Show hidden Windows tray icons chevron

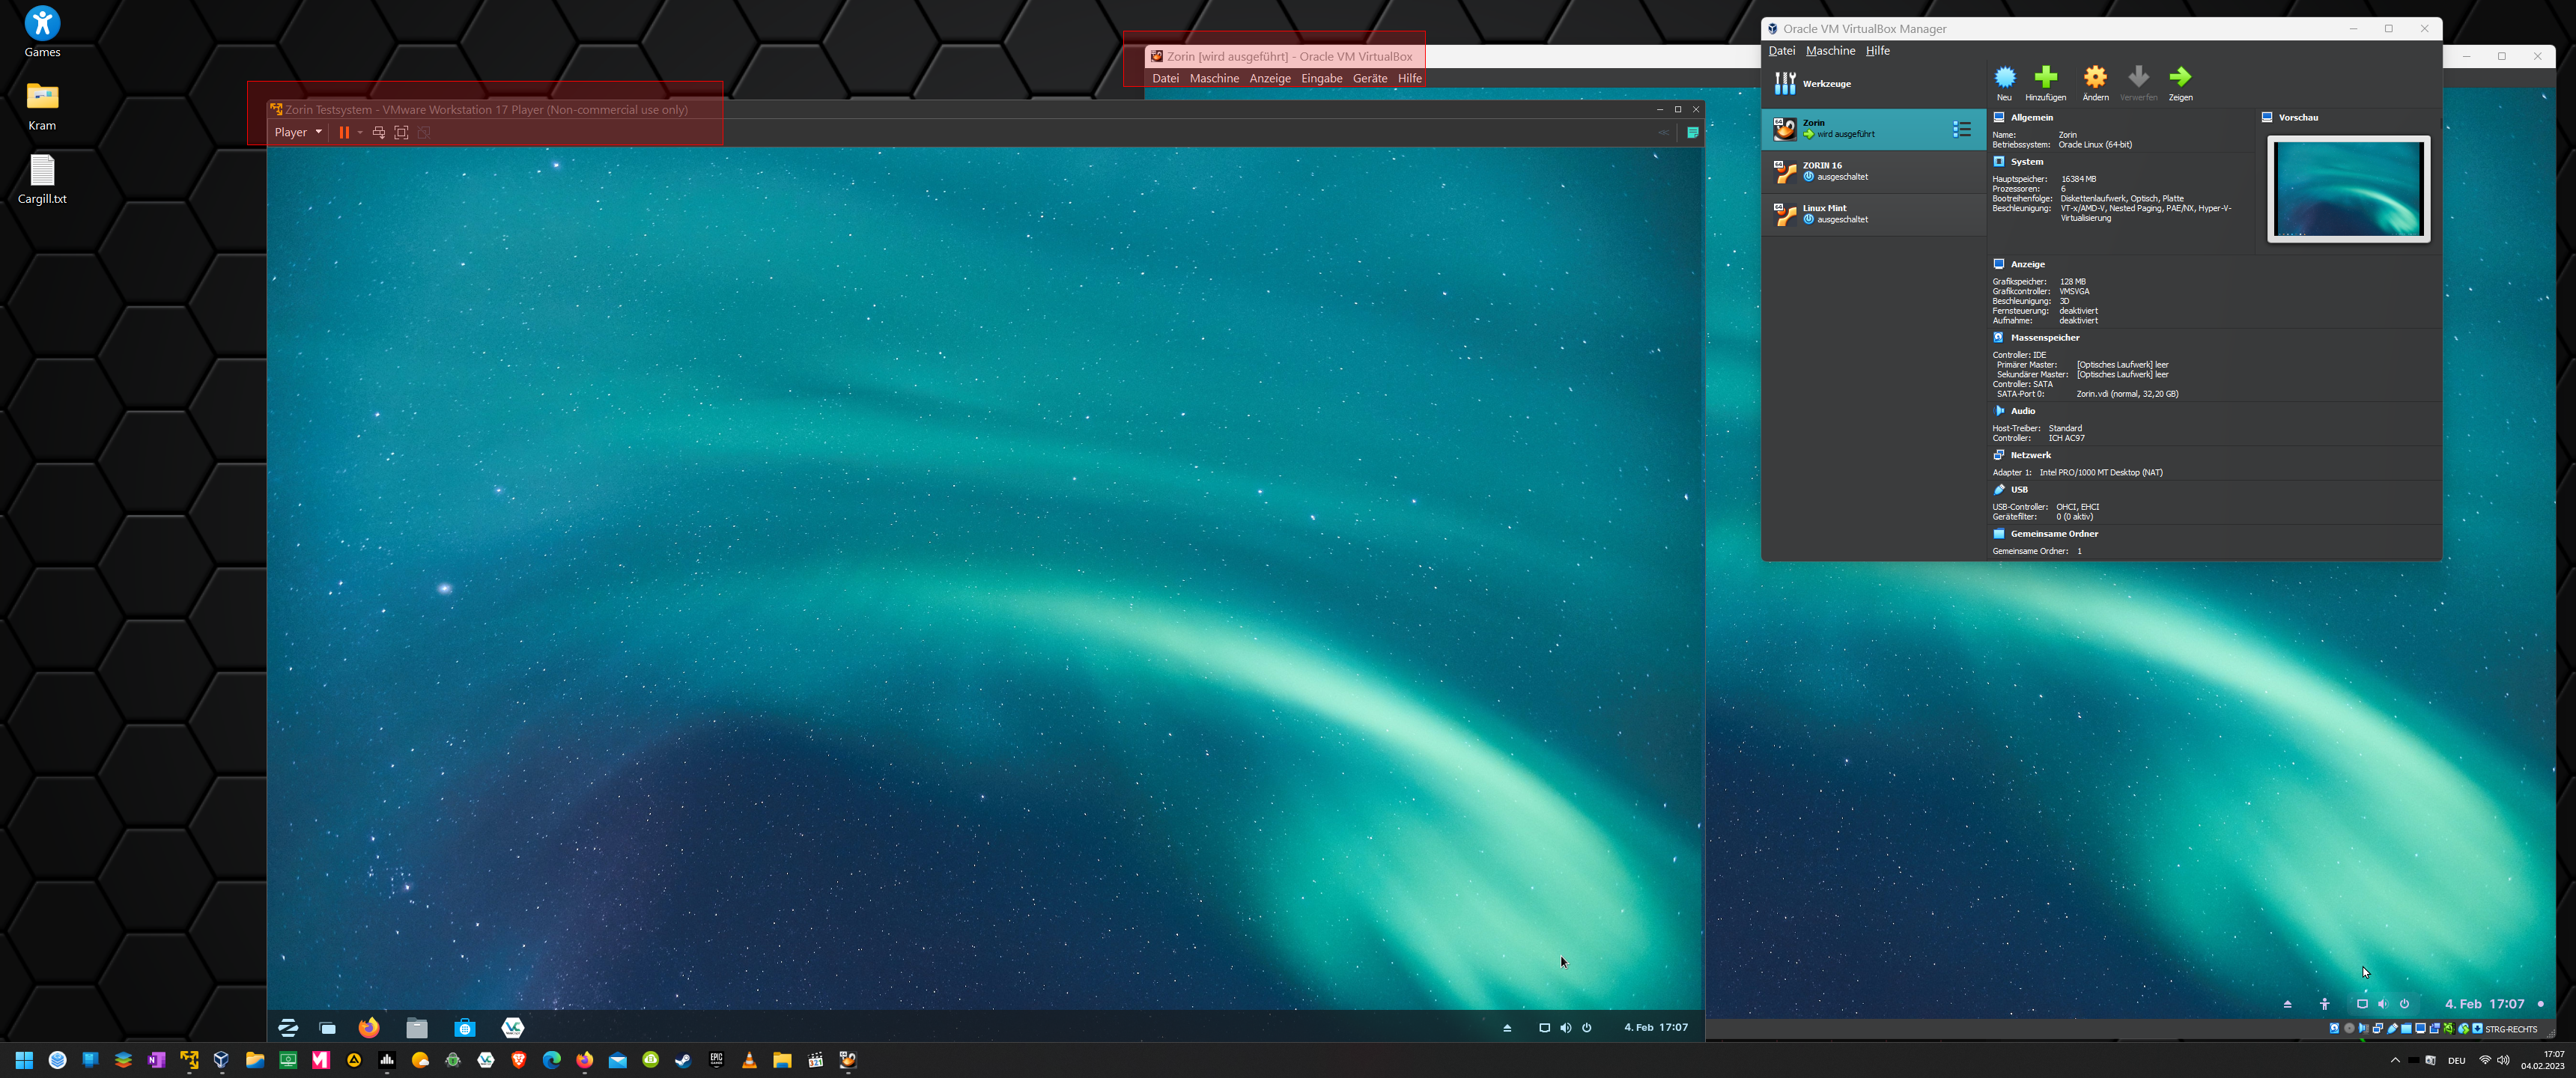[2394, 1060]
